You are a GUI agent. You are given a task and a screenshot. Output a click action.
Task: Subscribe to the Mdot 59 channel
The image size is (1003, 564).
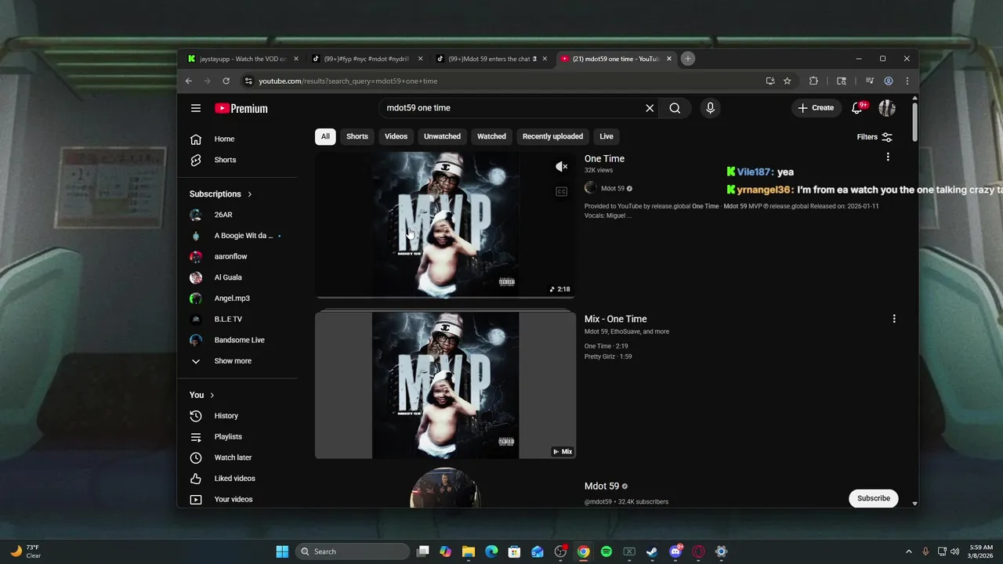click(x=874, y=498)
